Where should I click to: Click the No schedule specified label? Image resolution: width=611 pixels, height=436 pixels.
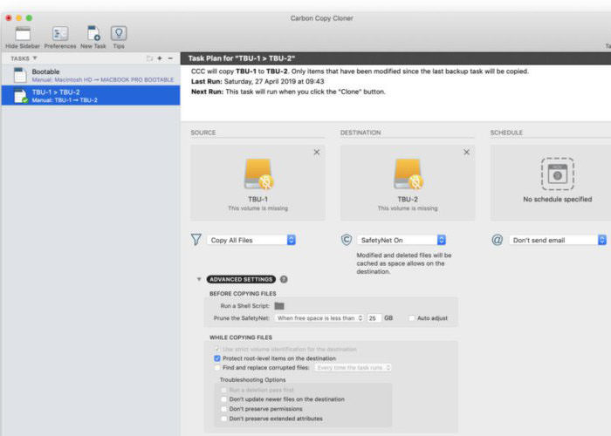point(557,200)
